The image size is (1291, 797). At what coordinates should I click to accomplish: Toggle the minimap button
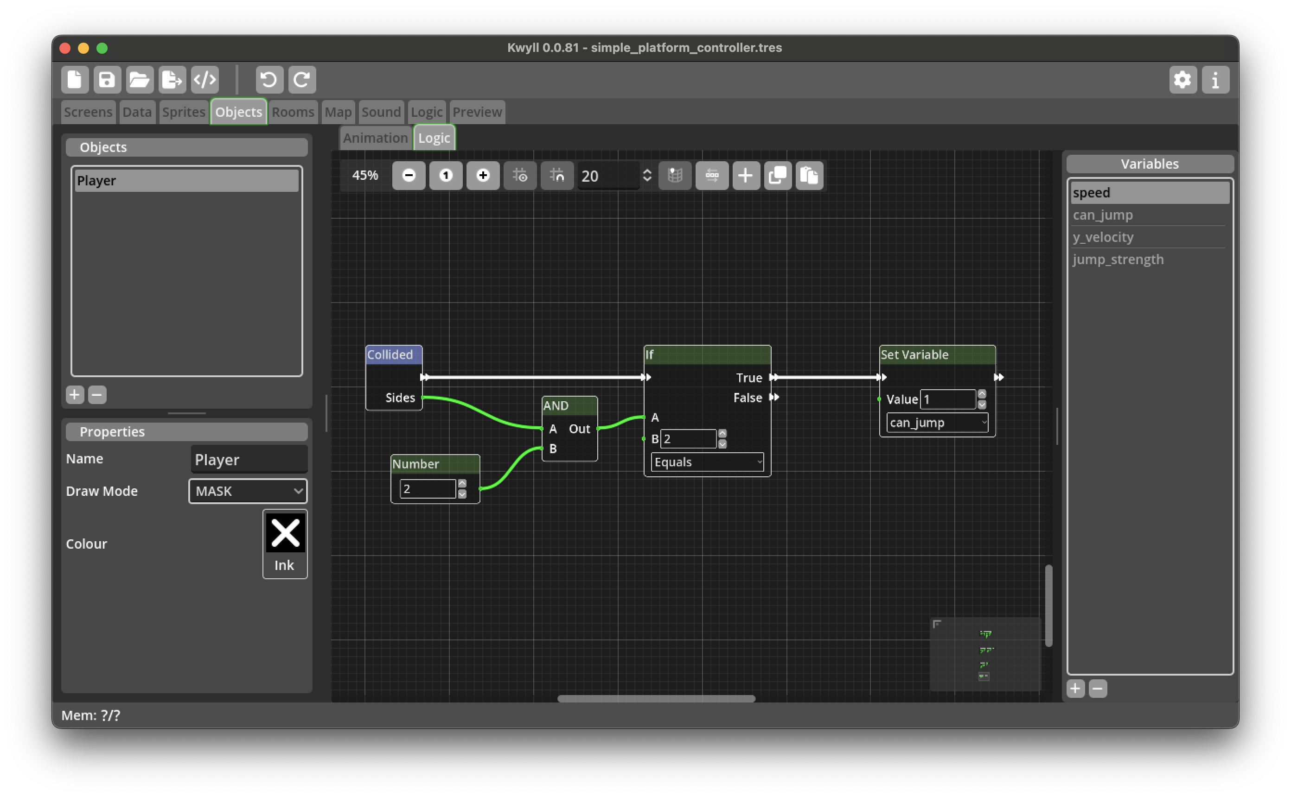[x=675, y=176]
